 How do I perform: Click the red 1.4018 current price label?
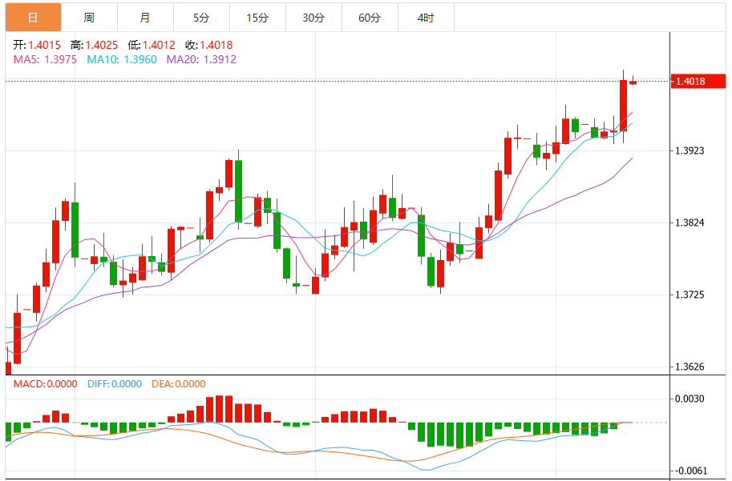(698, 81)
